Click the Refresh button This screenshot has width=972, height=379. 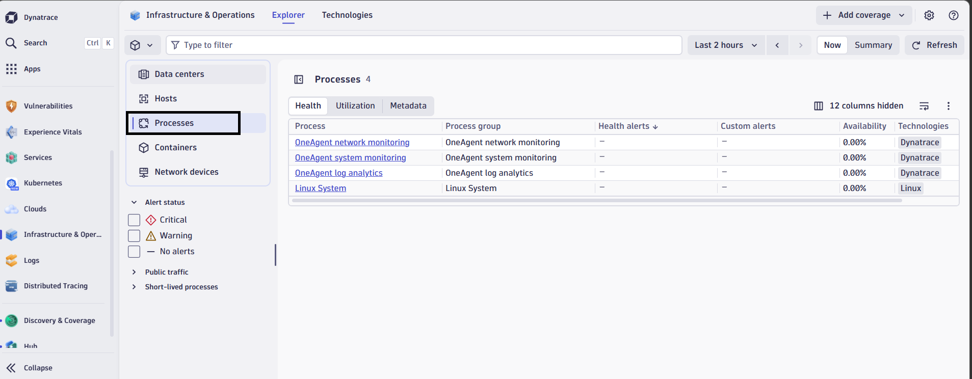(x=934, y=45)
